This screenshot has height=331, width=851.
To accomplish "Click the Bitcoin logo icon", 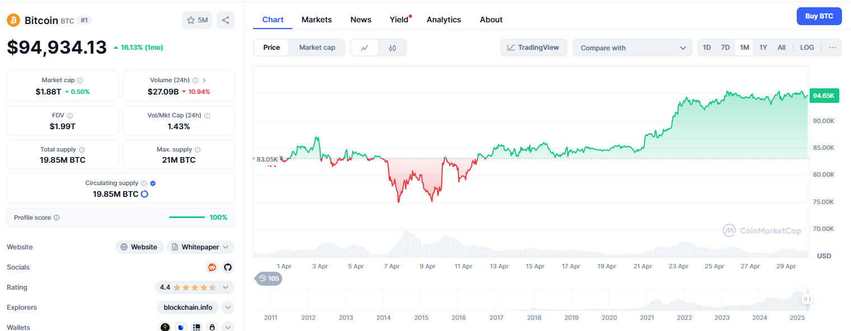I will tap(13, 20).
